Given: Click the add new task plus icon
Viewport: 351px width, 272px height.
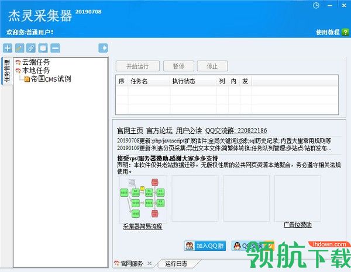Looking at the screenshot, I should coord(8,48).
